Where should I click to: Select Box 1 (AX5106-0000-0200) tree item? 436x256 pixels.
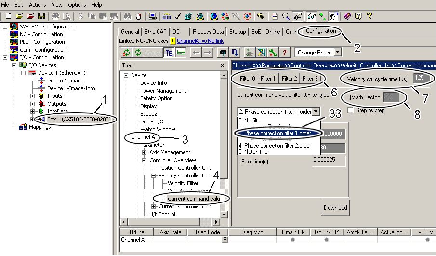pos(79,119)
